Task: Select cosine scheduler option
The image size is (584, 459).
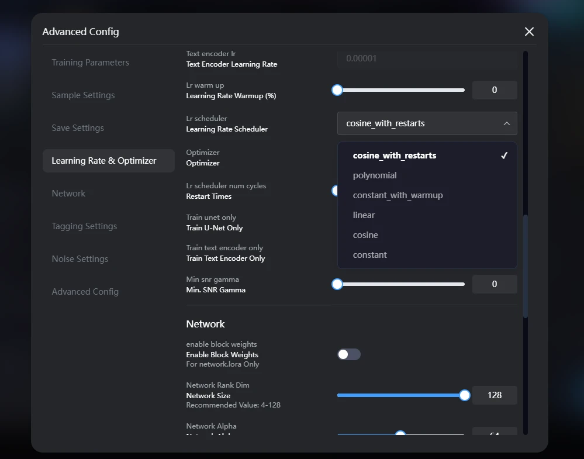Action: [365, 235]
